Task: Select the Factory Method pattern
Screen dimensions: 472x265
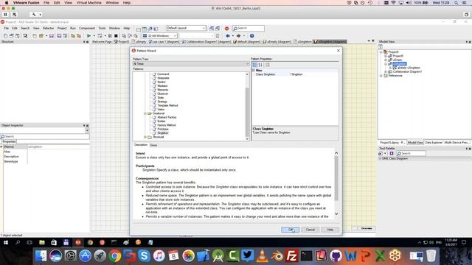Action: pyautogui.click(x=167, y=125)
